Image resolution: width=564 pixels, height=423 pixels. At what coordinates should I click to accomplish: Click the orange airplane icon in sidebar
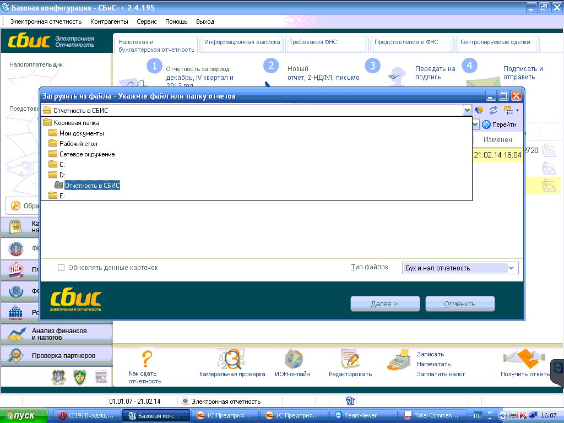click(15, 206)
